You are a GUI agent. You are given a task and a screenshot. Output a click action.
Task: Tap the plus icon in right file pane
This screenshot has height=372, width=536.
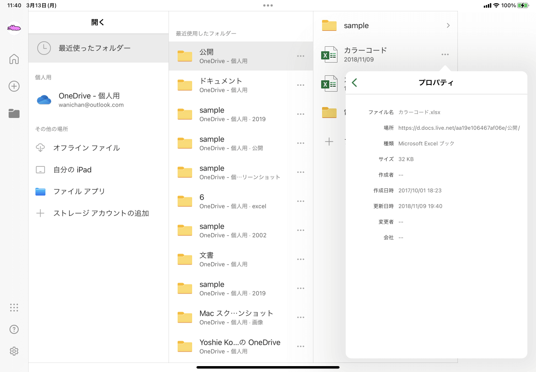329,141
